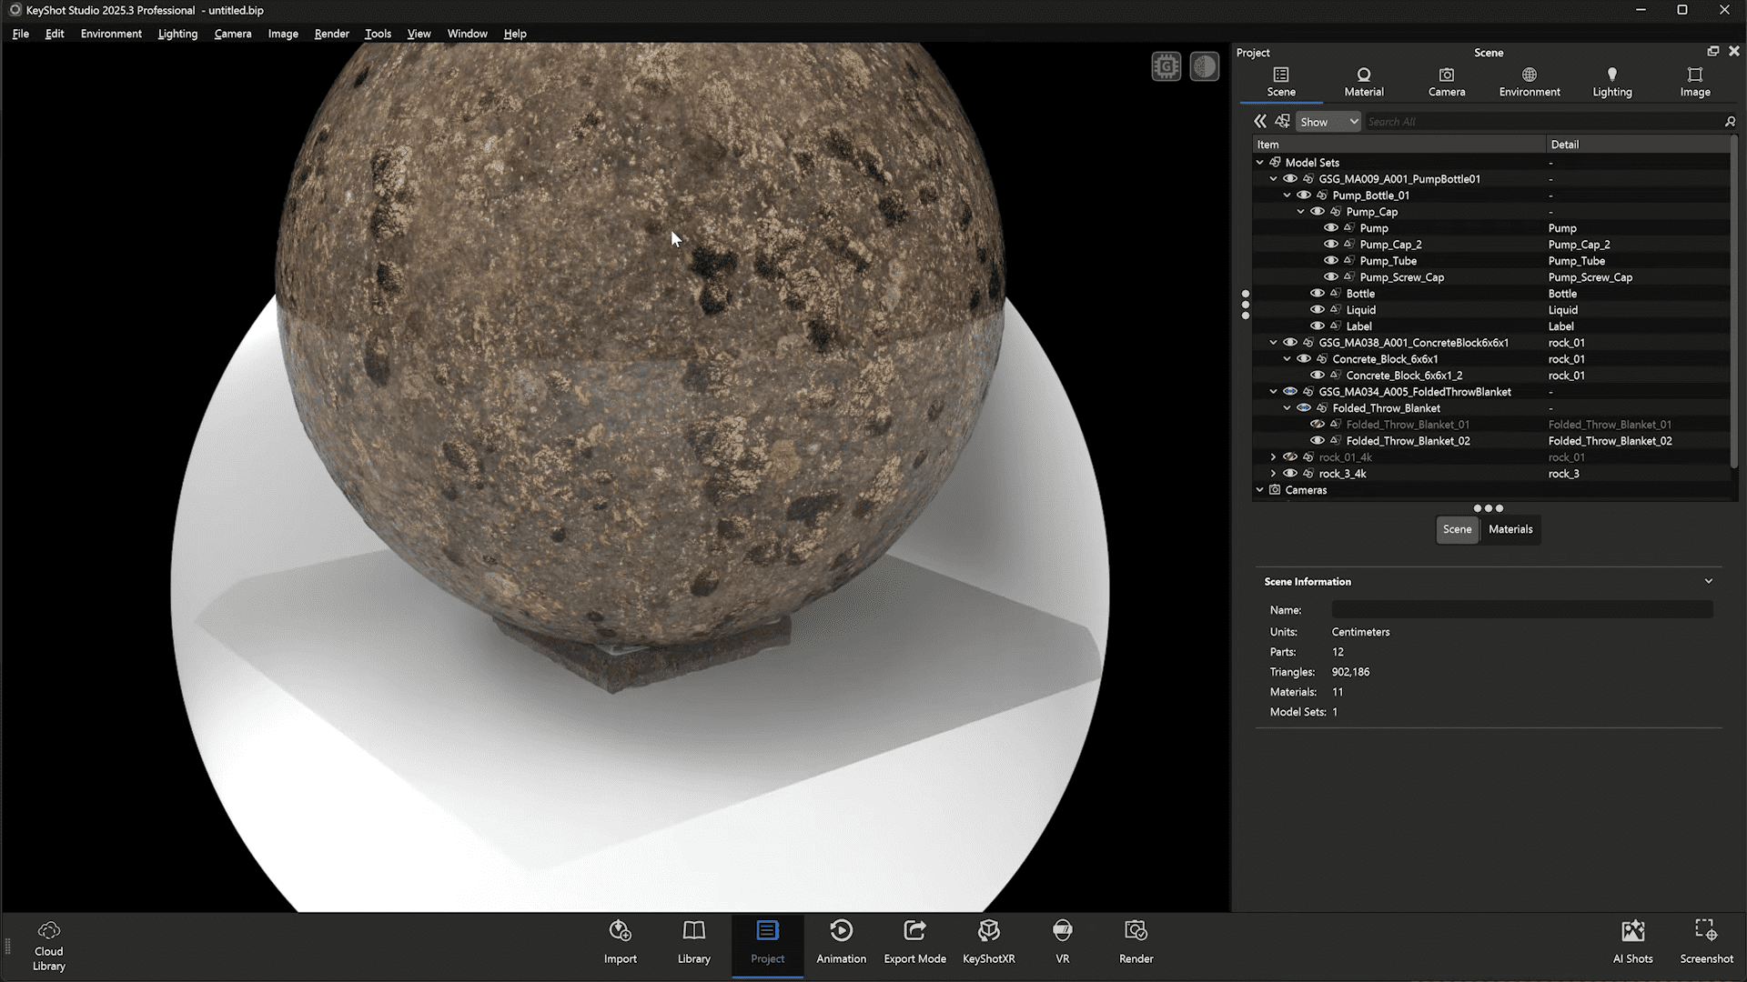Click the GPU mode icon in the viewport
This screenshot has width=1747, height=982.
(x=1166, y=65)
